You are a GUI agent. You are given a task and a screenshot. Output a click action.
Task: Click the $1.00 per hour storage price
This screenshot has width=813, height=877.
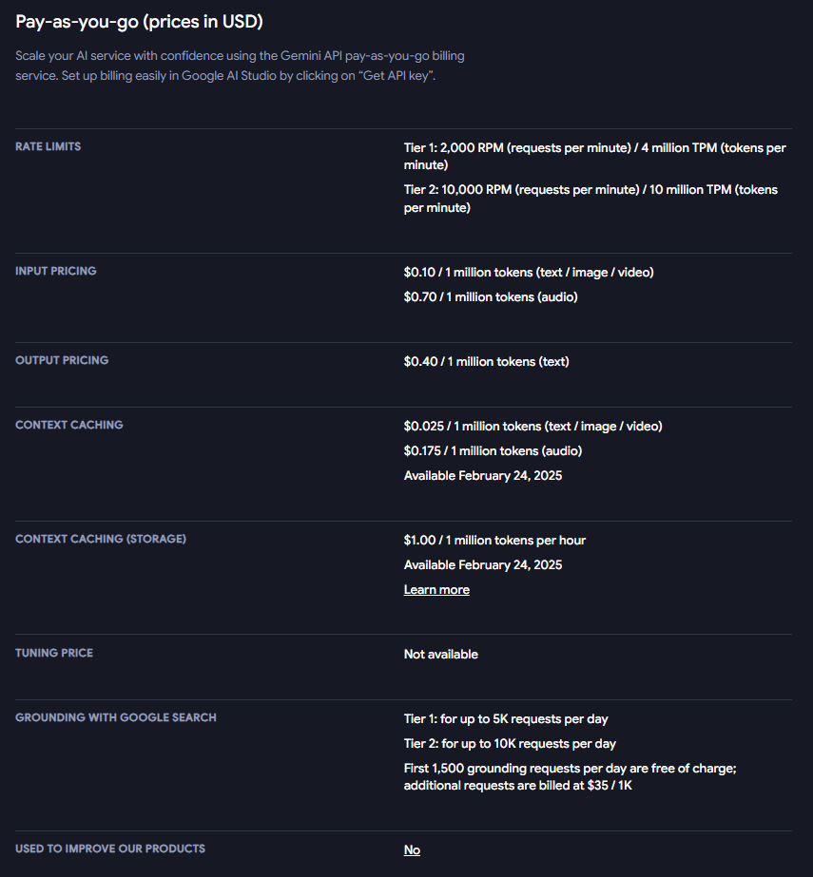(x=494, y=541)
